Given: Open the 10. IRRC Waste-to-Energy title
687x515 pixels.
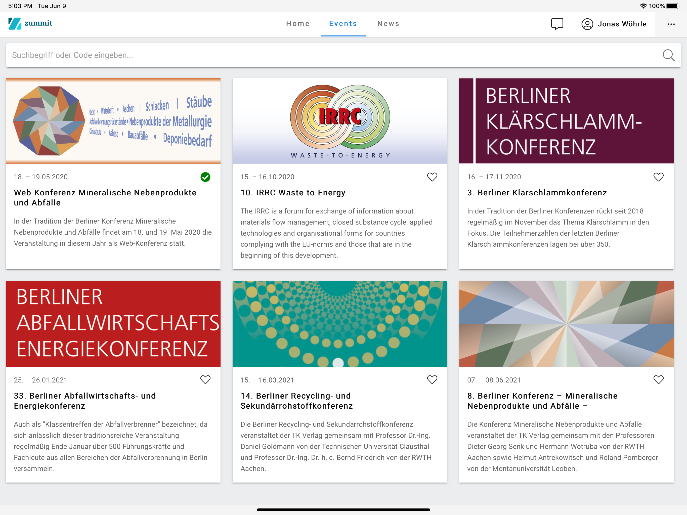Looking at the screenshot, I should coord(293,193).
